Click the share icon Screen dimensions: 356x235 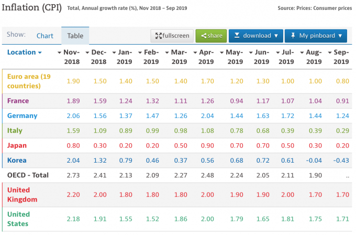pos(202,36)
